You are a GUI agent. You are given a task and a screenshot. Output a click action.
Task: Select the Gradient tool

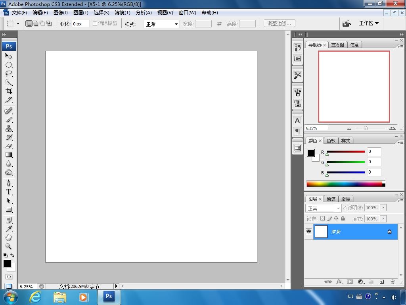[x=9, y=155]
